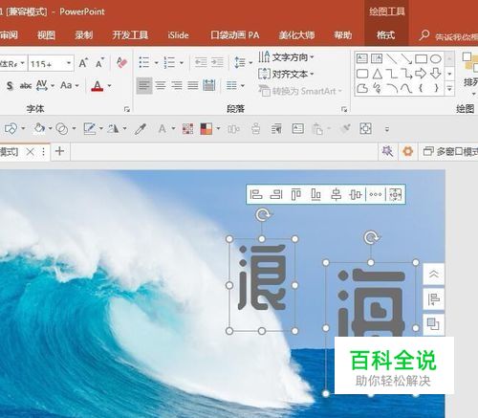The height and width of the screenshot is (418, 478).
Task: Expand shapes gallery more button
Action: (x=449, y=88)
